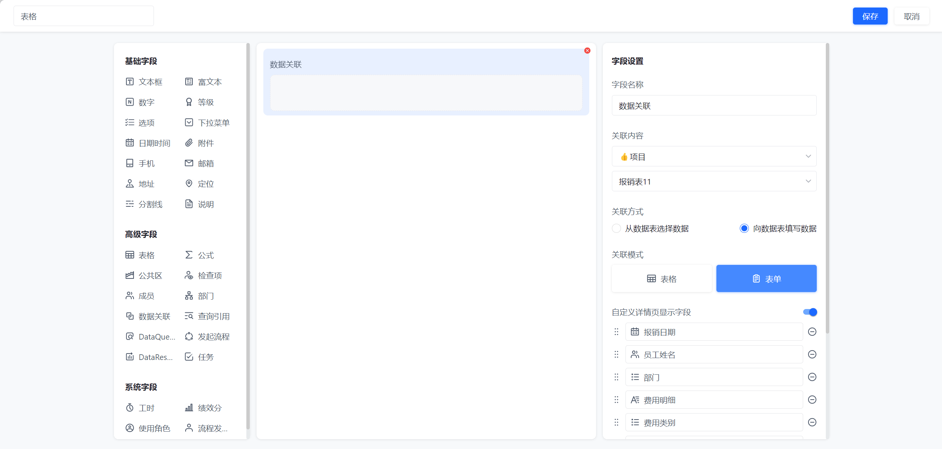This screenshot has height=449, width=942.
Task: Click the 取消 cancel button
Action: [x=911, y=16]
